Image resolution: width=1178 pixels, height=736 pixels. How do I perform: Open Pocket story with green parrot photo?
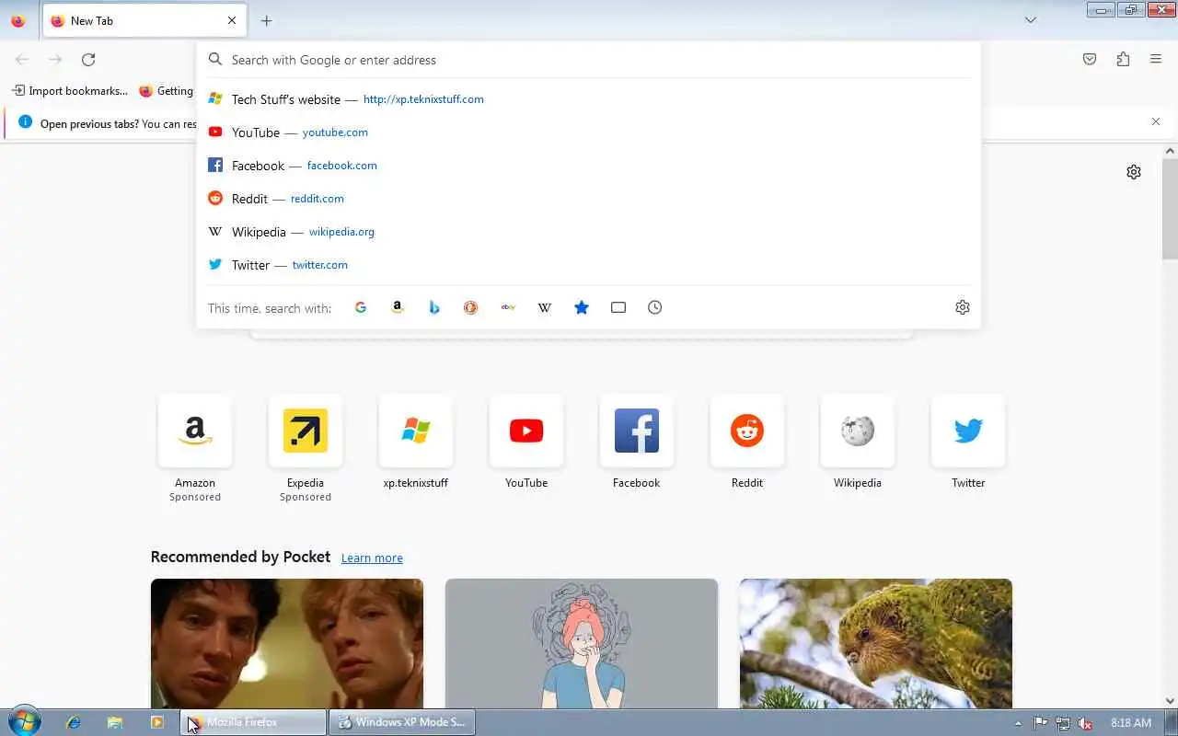click(876, 643)
